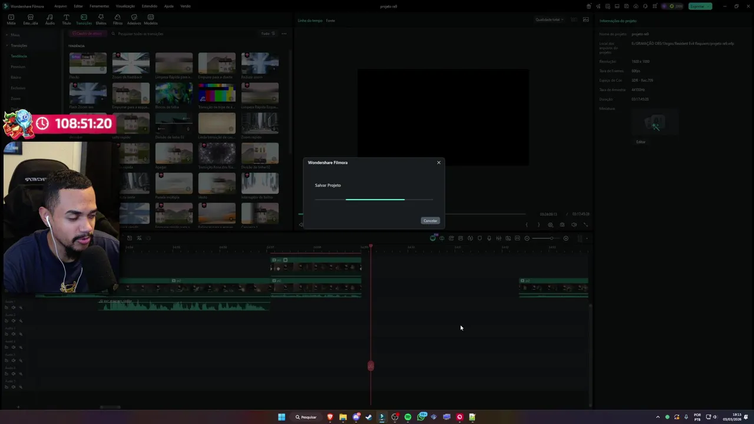Switch to Linha do tempo tab
The height and width of the screenshot is (424, 754).
tap(310, 21)
